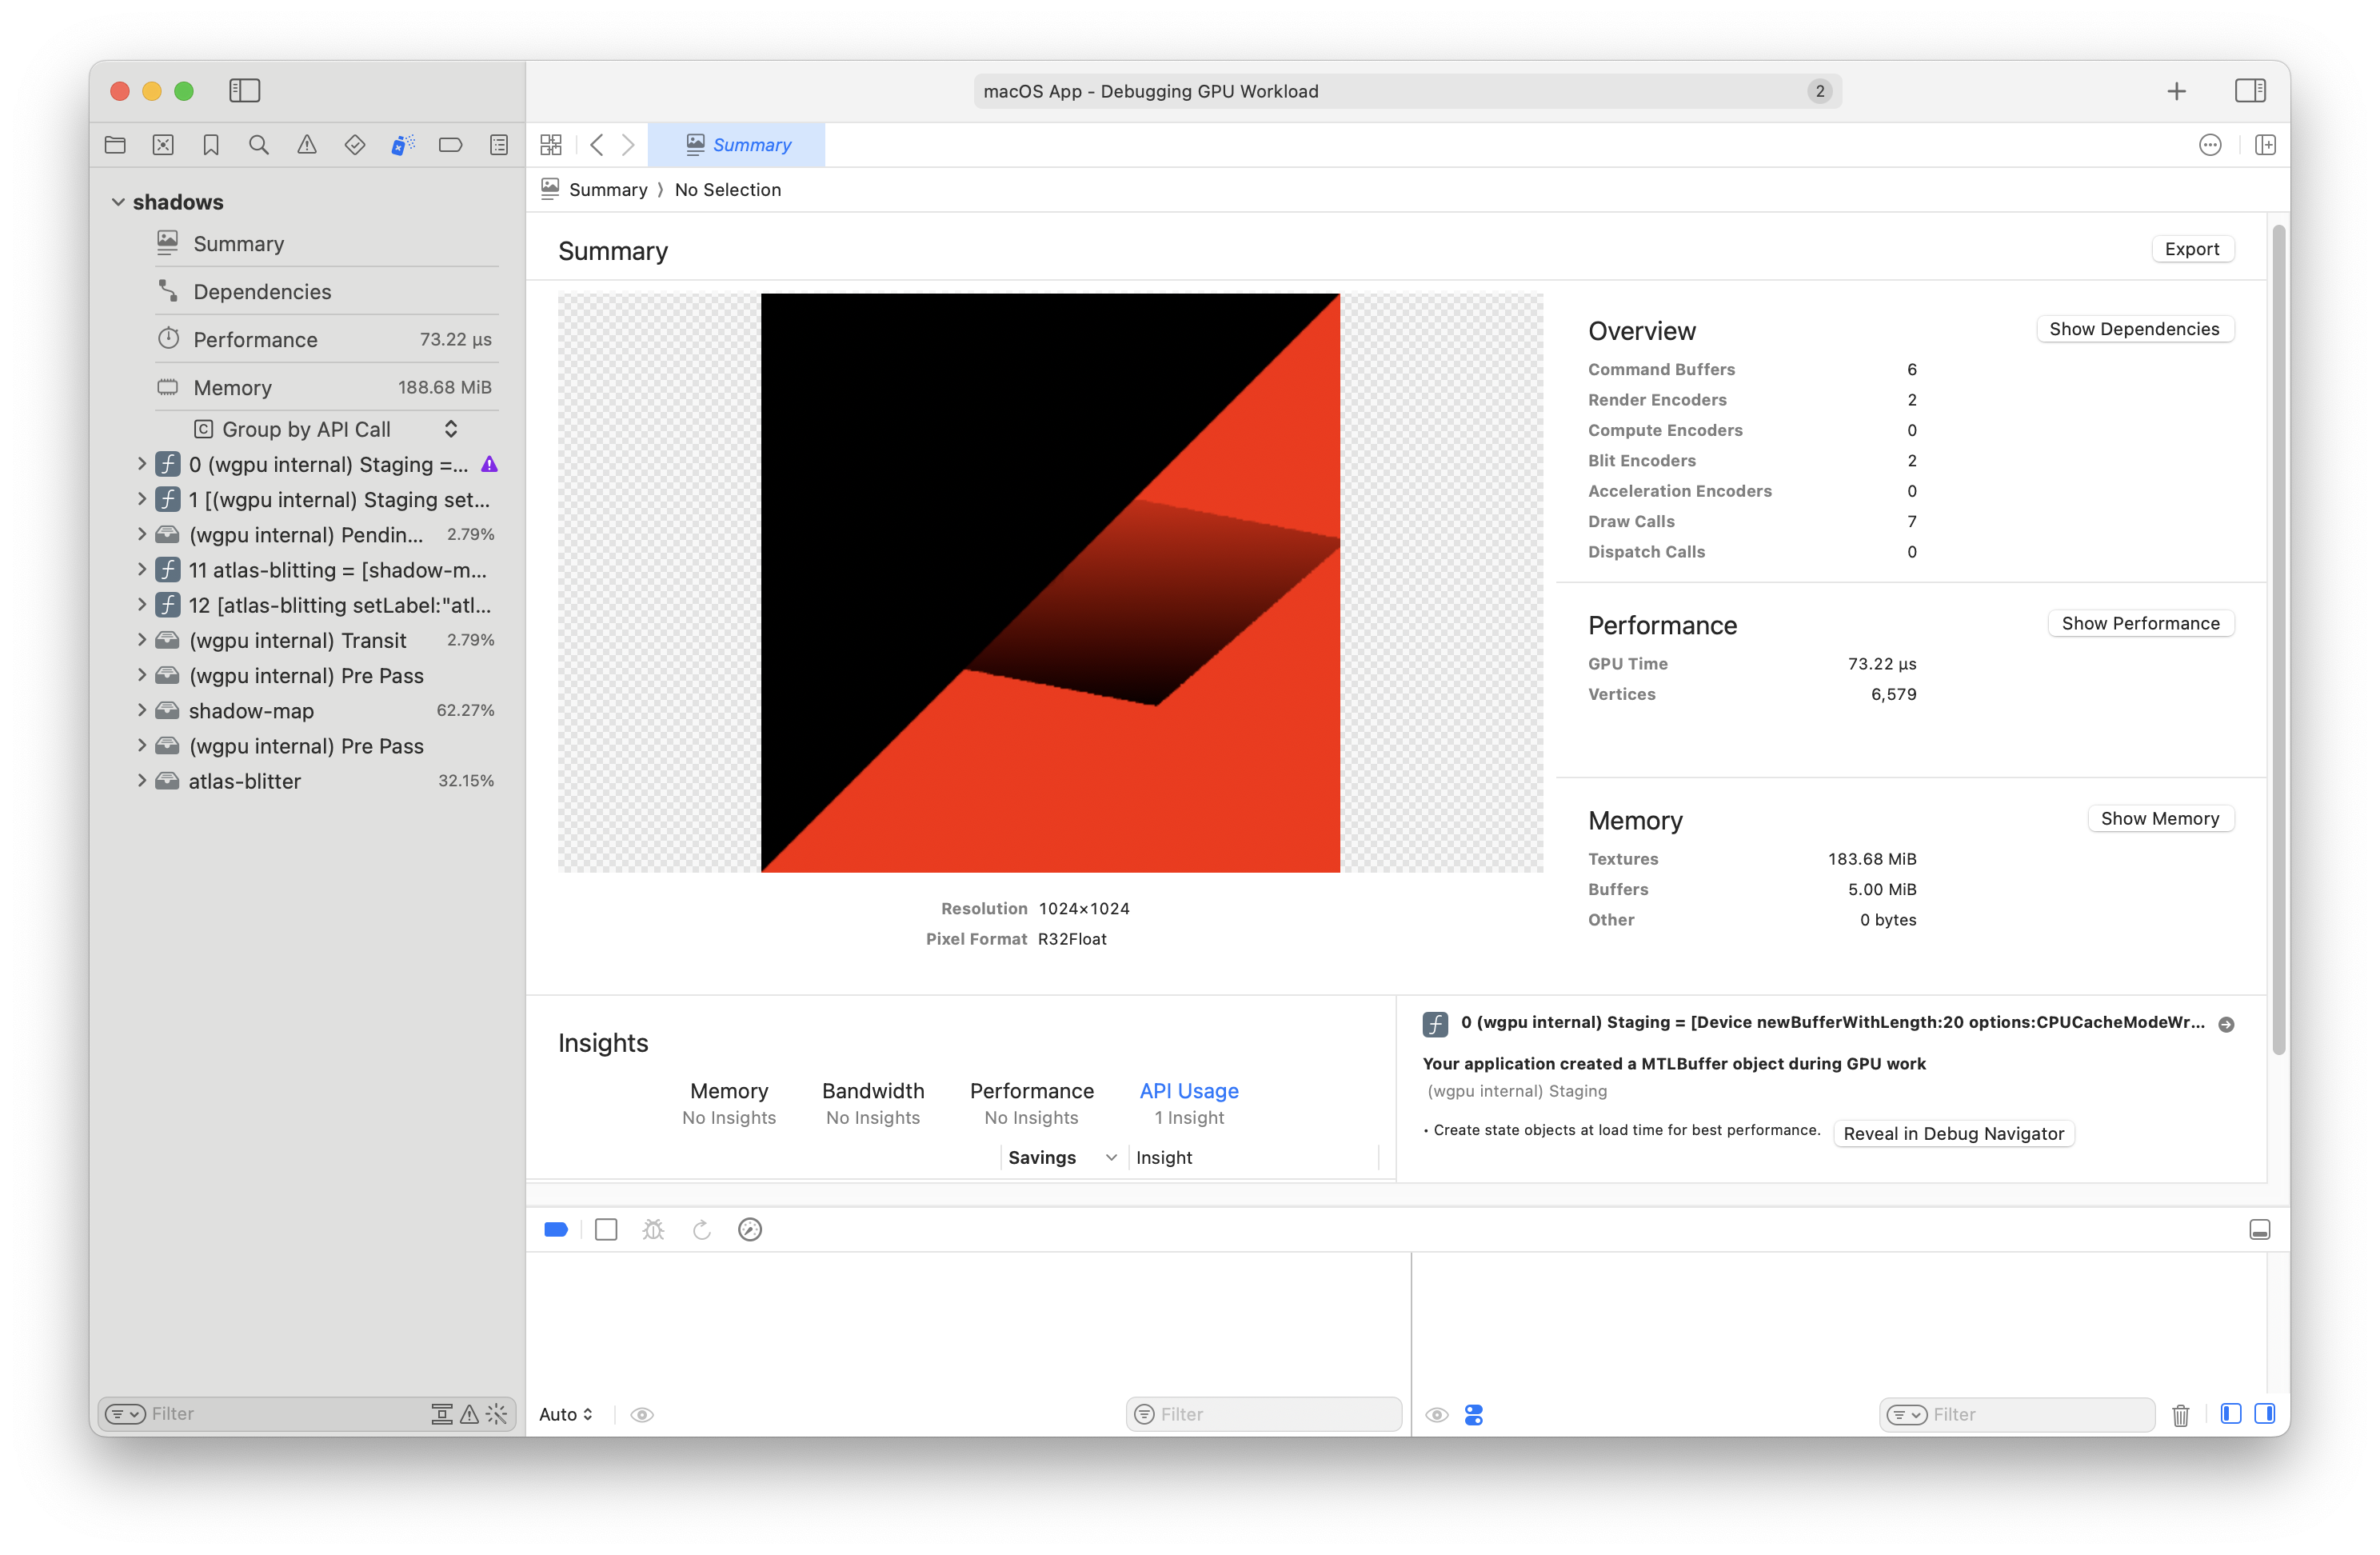
Task: Click the GPU performance gauge icon
Action: 750,1229
